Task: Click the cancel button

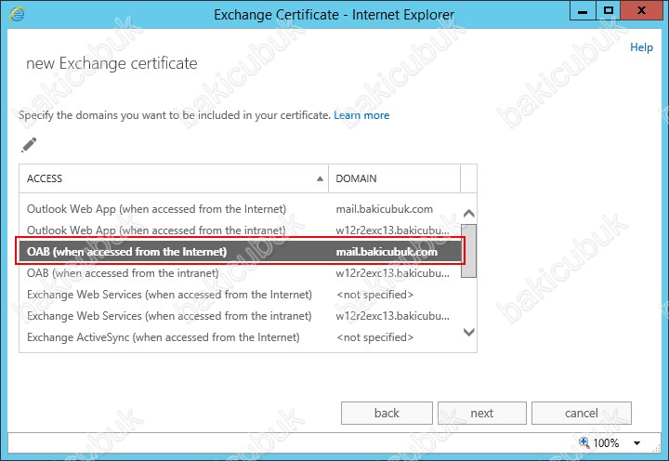Action: click(581, 413)
